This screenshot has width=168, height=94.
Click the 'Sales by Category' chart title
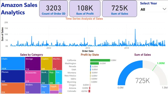coord(31,55)
